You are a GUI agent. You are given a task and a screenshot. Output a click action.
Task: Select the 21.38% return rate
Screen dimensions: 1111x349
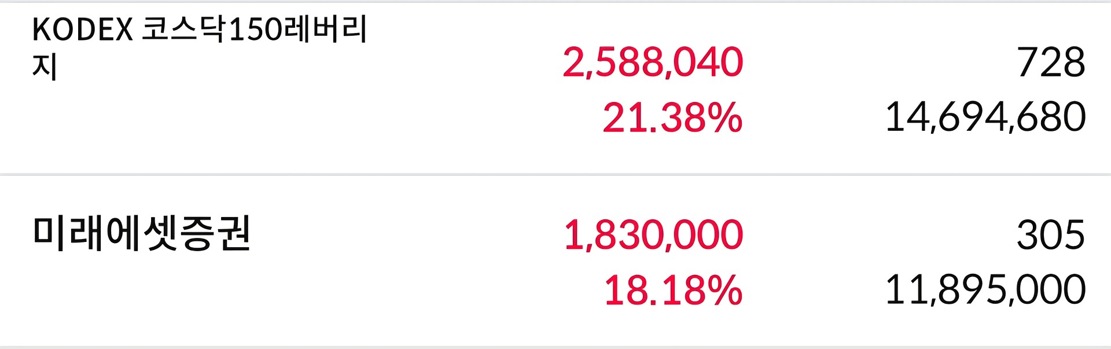point(672,117)
